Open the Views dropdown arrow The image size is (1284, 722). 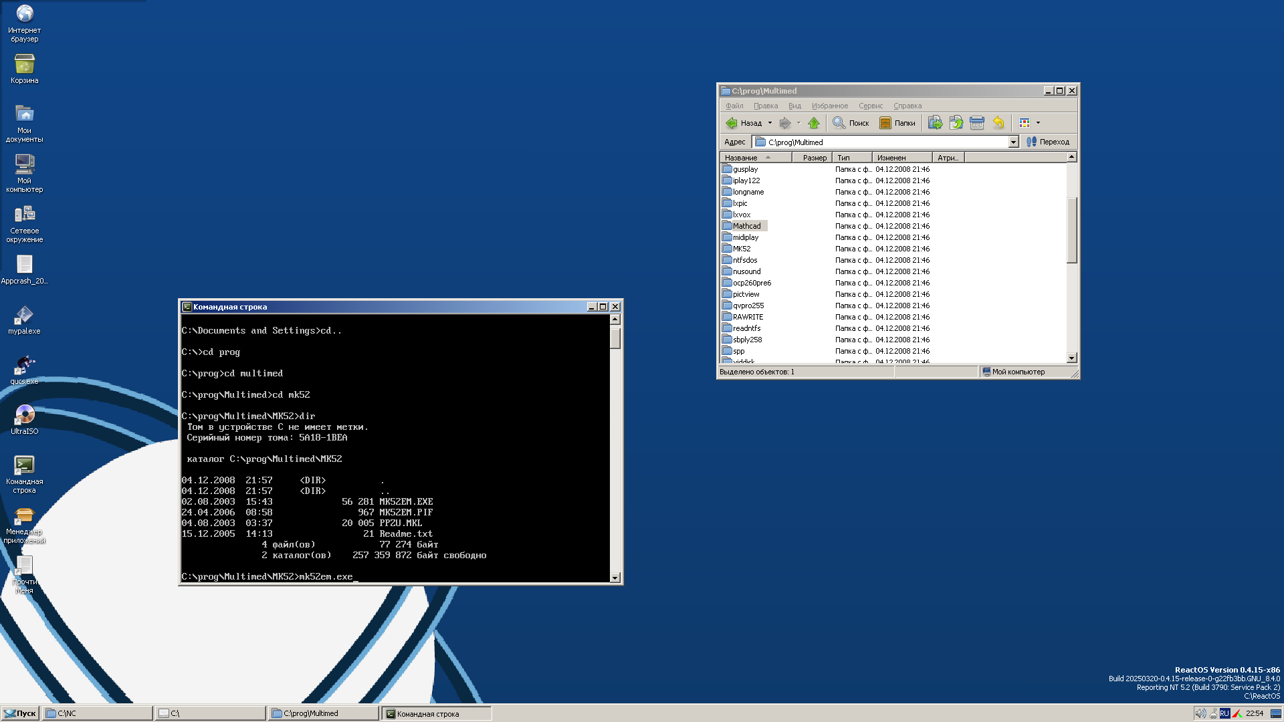click(1038, 123)
